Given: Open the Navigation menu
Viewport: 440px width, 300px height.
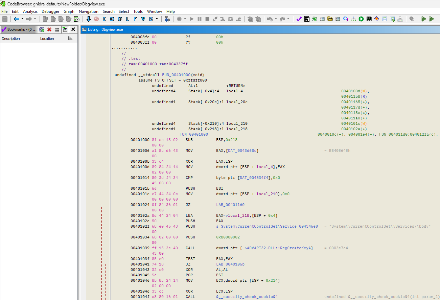Looking at the screenshot, I should click(x=88, y=11).
